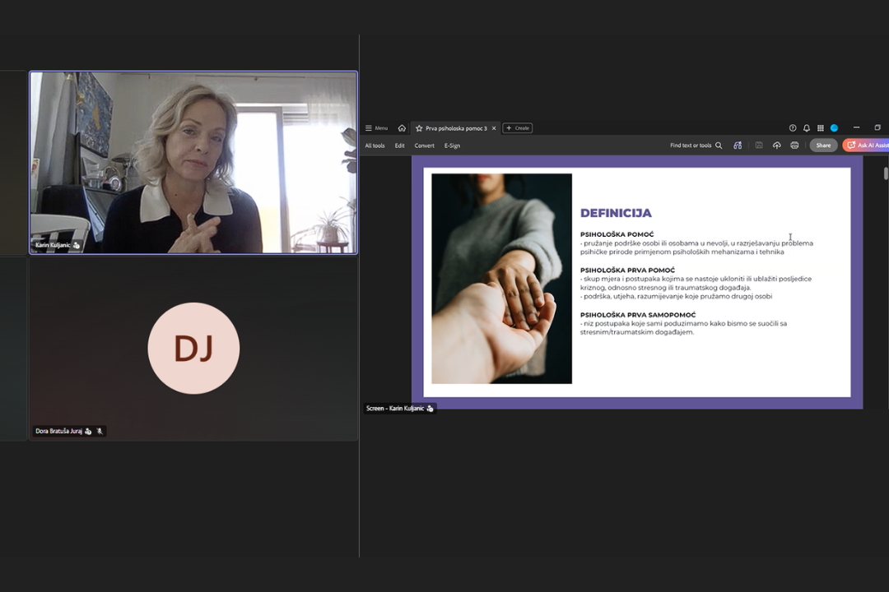
Task: Close the Prva psiholoska pomoc 3 tab
Action: tap(494, 128)
